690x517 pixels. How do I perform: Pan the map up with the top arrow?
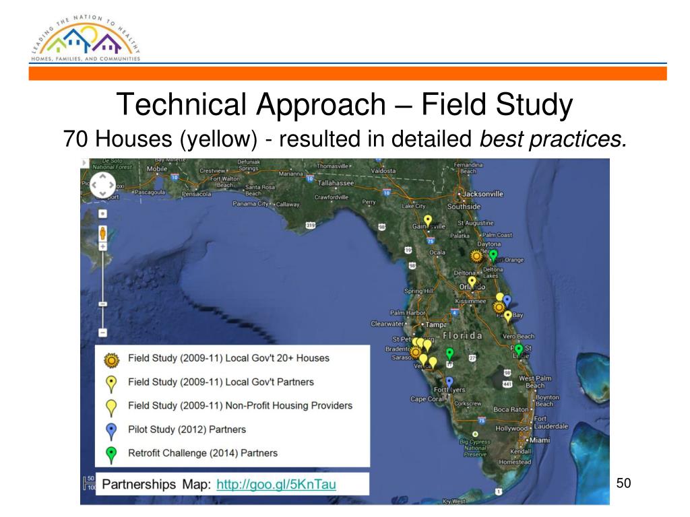(102, 176)
